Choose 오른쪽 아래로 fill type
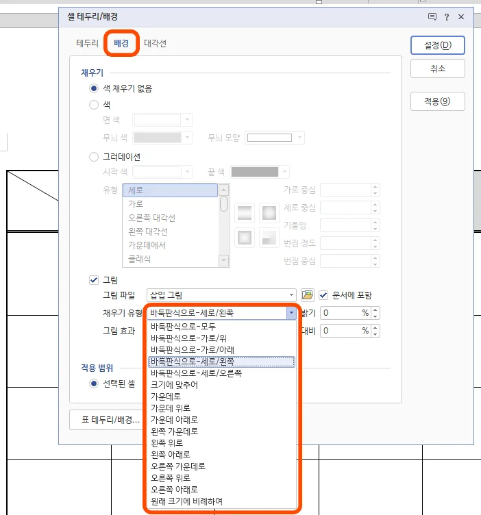Image resolution: width=481 pixels, height=515 pixels. 222,490
